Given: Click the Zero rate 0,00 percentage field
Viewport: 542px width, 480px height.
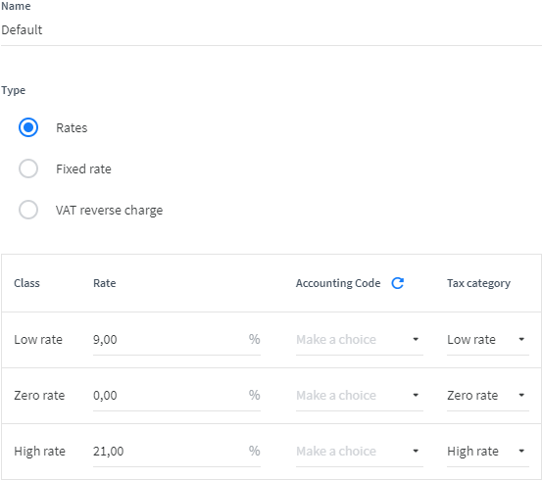Looking at the screenshot, I should [176, 396].
